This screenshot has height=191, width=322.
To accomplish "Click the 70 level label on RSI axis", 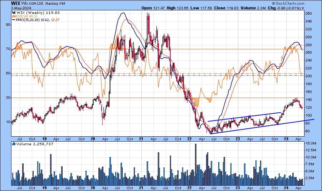I will click(x=6, y=49).
